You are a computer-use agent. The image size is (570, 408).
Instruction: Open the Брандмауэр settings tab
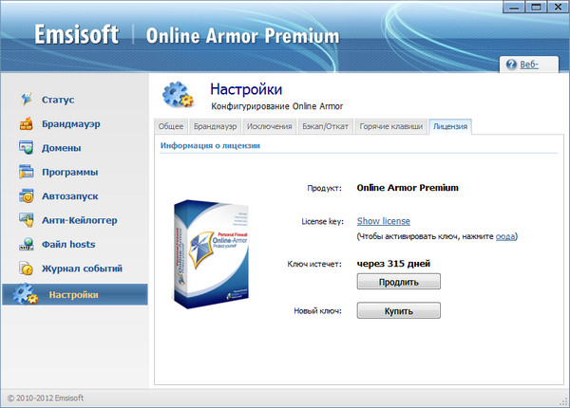[x=215, y=126]
